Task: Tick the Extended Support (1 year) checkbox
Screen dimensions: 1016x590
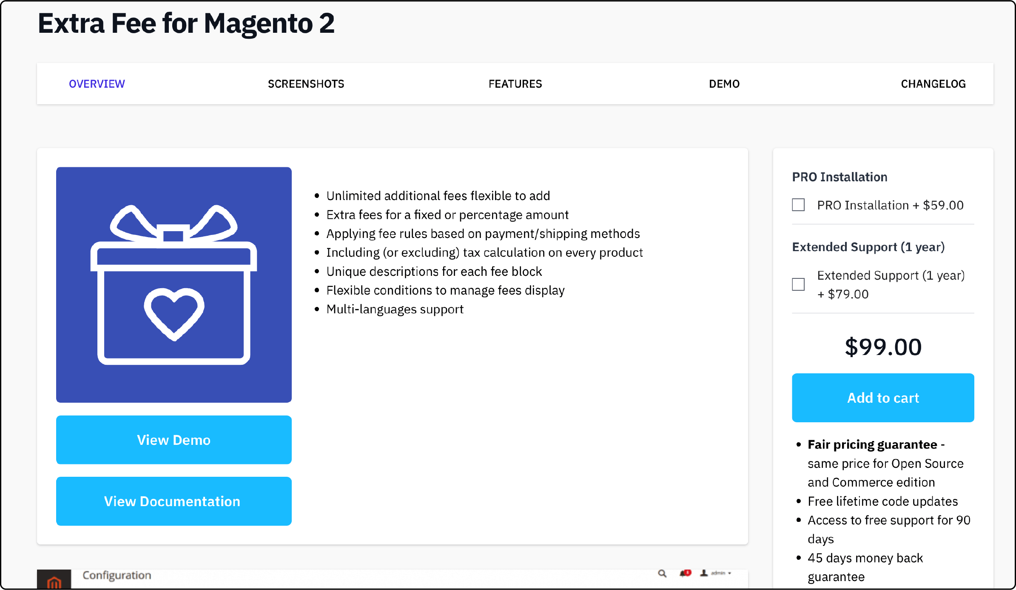Action: pos(798,284)
